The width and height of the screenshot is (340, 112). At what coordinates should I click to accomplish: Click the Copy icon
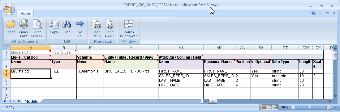click(x=54, y=27)
